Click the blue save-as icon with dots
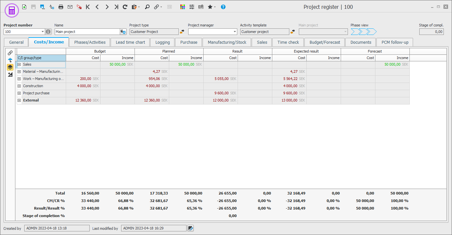The width and height of the screenshot is (452, 235). click(x=43, y=7)
